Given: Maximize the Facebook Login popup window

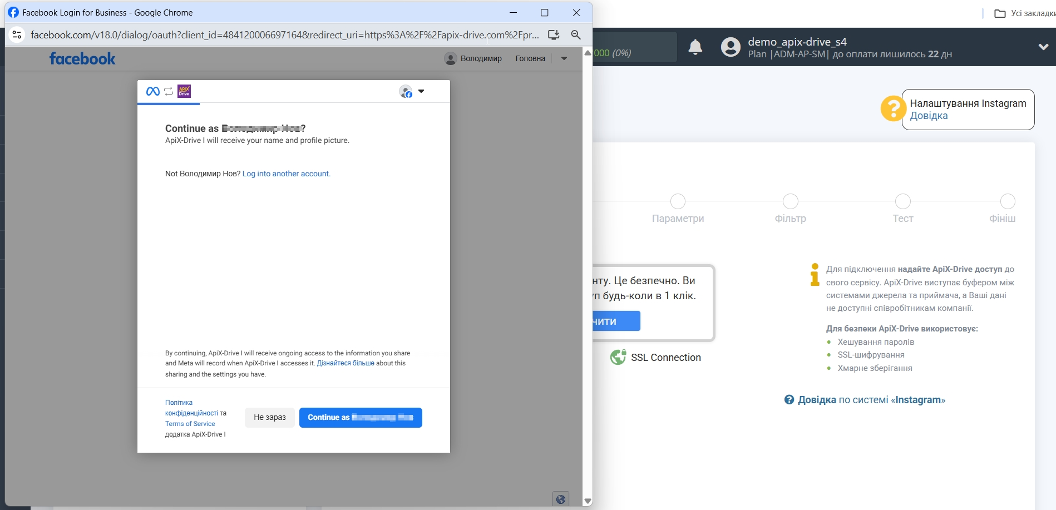Looking at the screenshot, I should pyautogui.click(x=545, y=12).
